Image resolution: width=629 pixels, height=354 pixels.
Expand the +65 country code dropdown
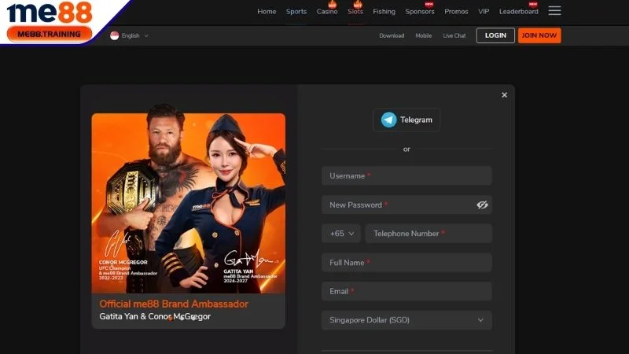tap(340, 234)
